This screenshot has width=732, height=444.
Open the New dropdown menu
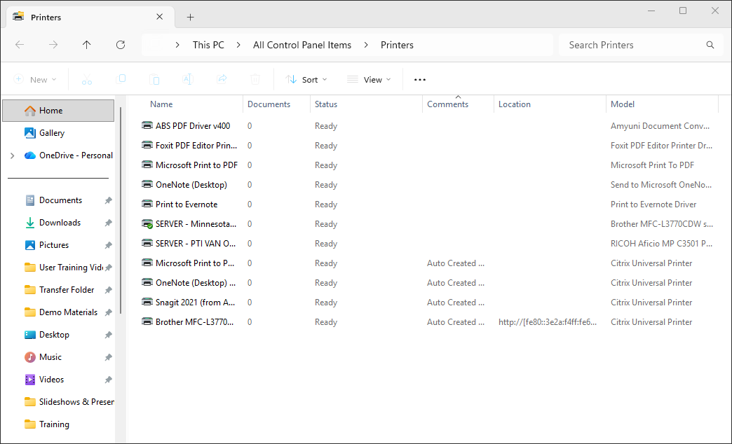click(x=36, y=80)
